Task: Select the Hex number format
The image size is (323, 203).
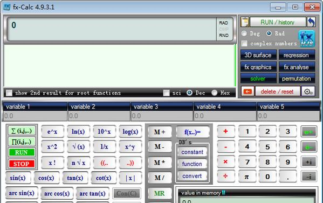Action: (215, 93)
